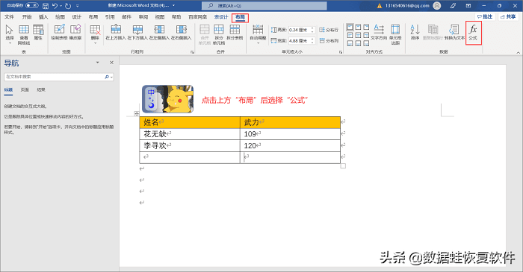Open undo history dropdown arrow
The height and width of the screenshot is (272, 523).
(61, 6)
